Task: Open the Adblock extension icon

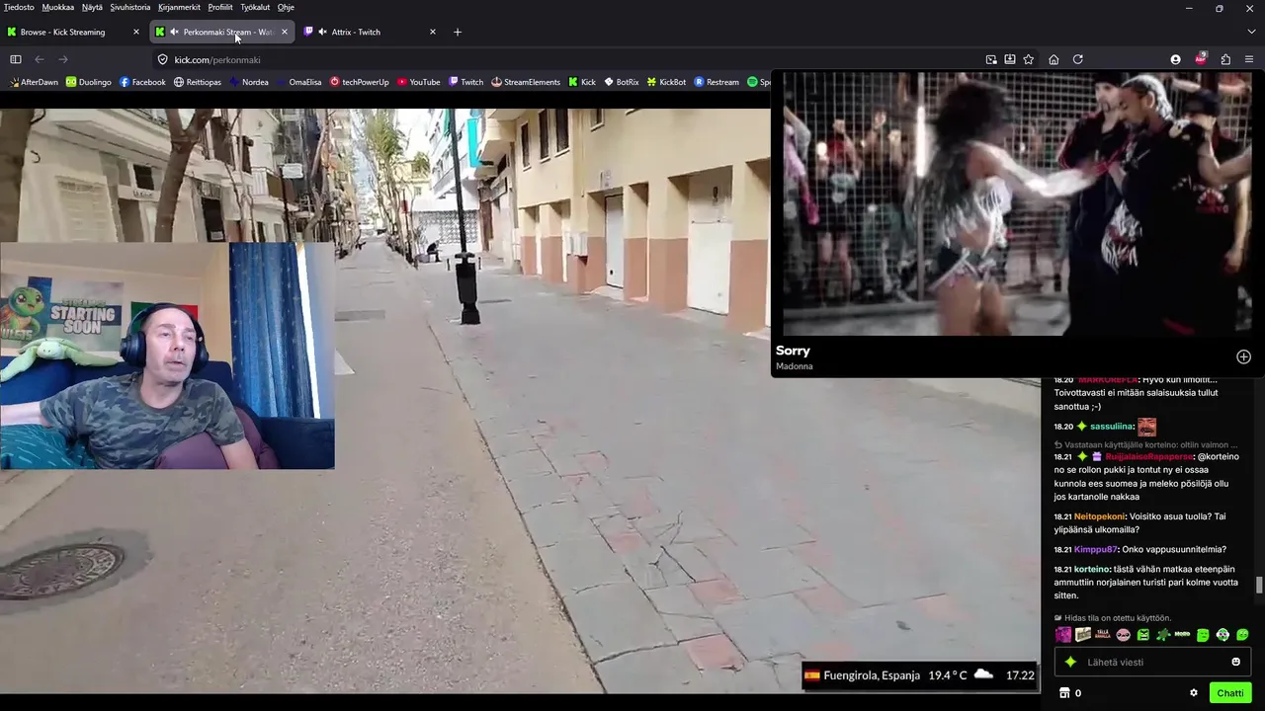Action: [1201, 58]
